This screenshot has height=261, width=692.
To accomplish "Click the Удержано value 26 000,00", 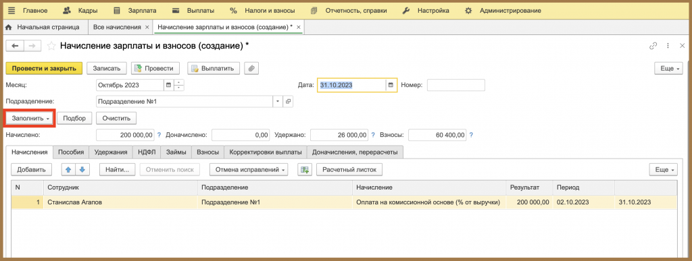I will pyautogui.click(x=339, y=135).
